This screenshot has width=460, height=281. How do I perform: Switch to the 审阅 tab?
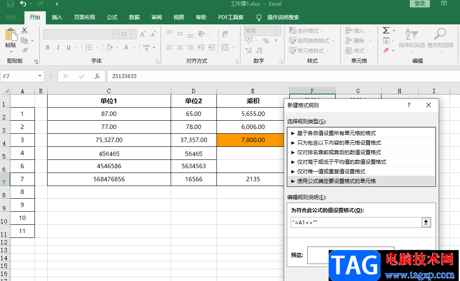(x=157, y=17)
